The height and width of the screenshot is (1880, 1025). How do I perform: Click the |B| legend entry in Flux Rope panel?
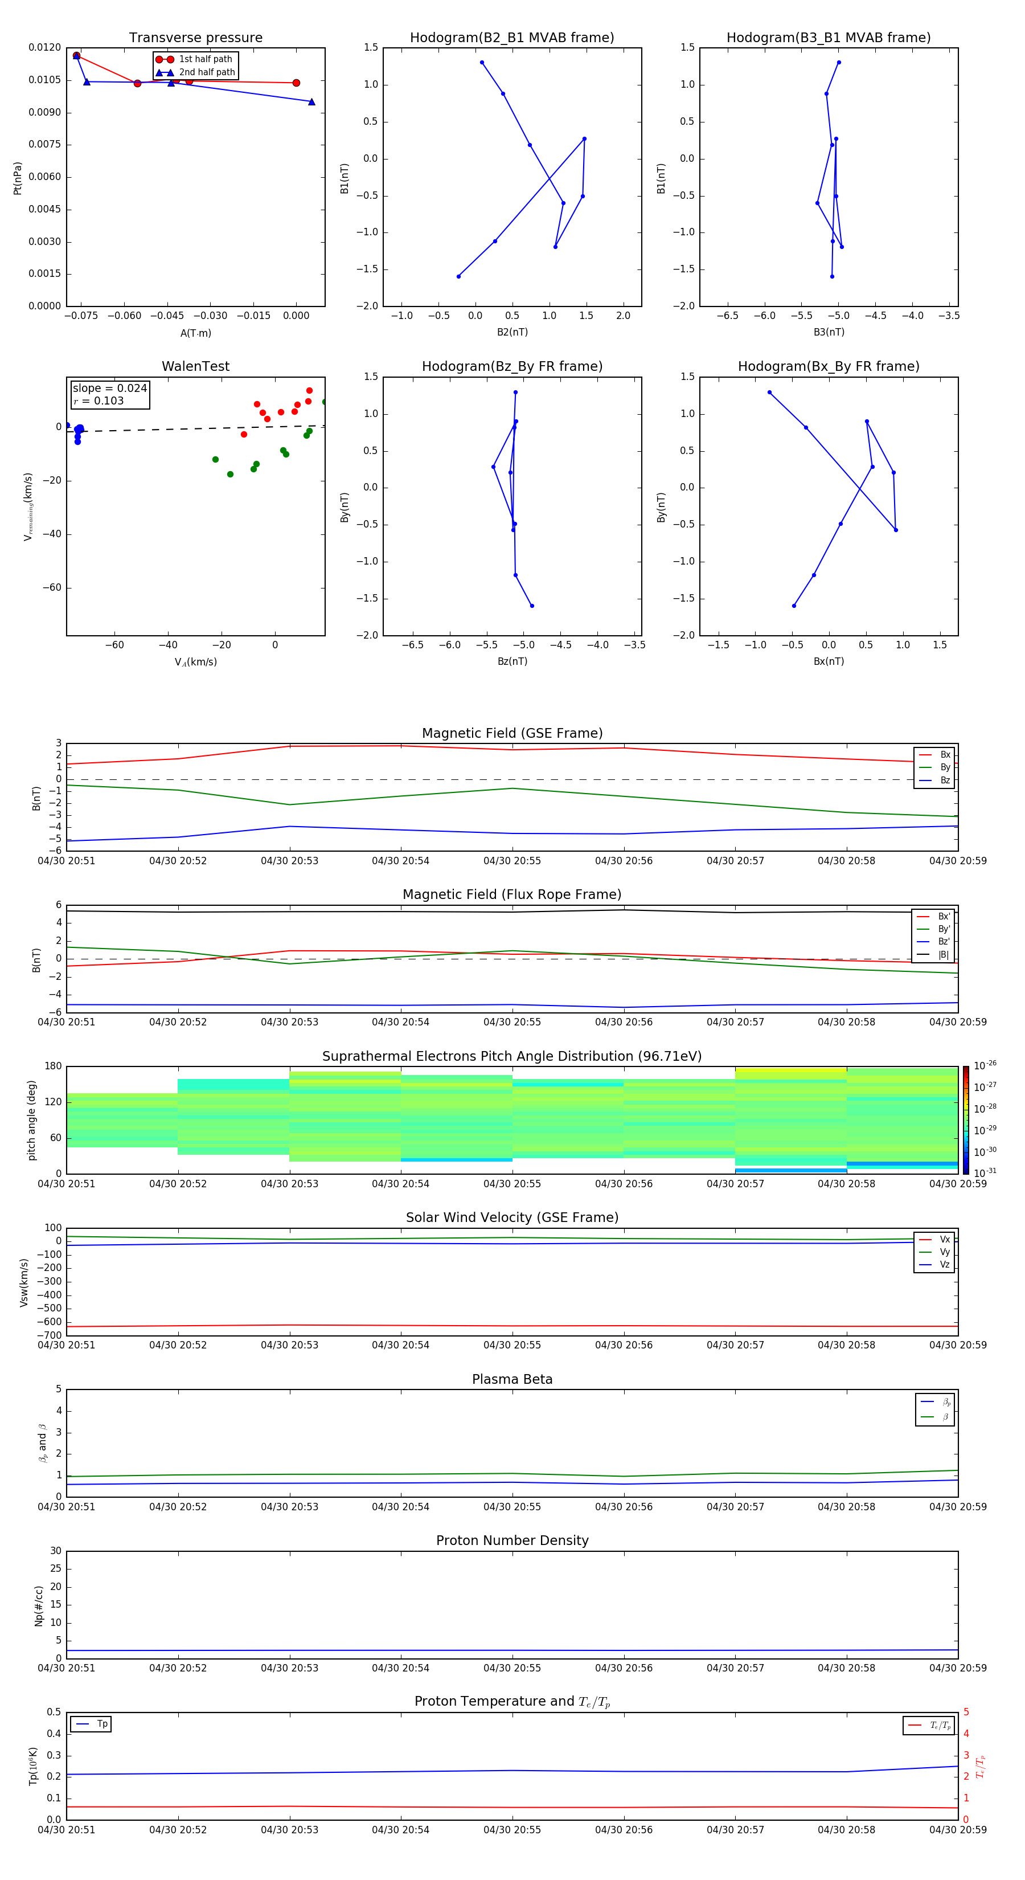tap(934, 955)
